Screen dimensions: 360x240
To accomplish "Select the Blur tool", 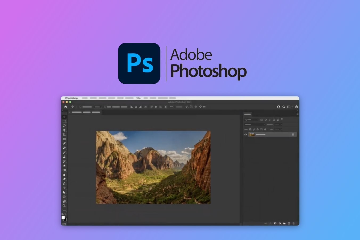I will pos(64,175).
